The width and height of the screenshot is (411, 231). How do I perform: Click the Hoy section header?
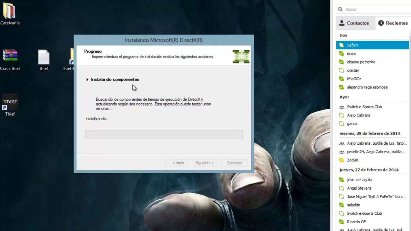(344, 35)
